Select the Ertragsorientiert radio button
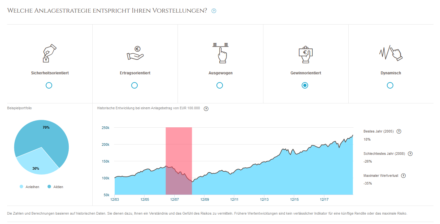This screenshot has width=440, height=224. tap(134, 85)
